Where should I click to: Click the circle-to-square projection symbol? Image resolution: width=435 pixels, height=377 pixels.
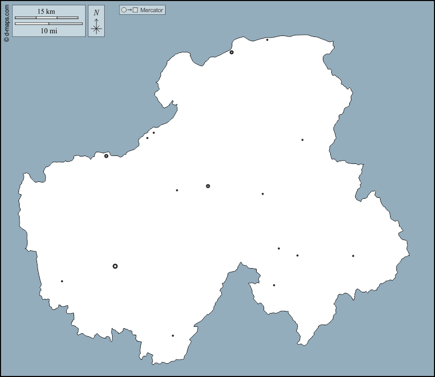130,10
